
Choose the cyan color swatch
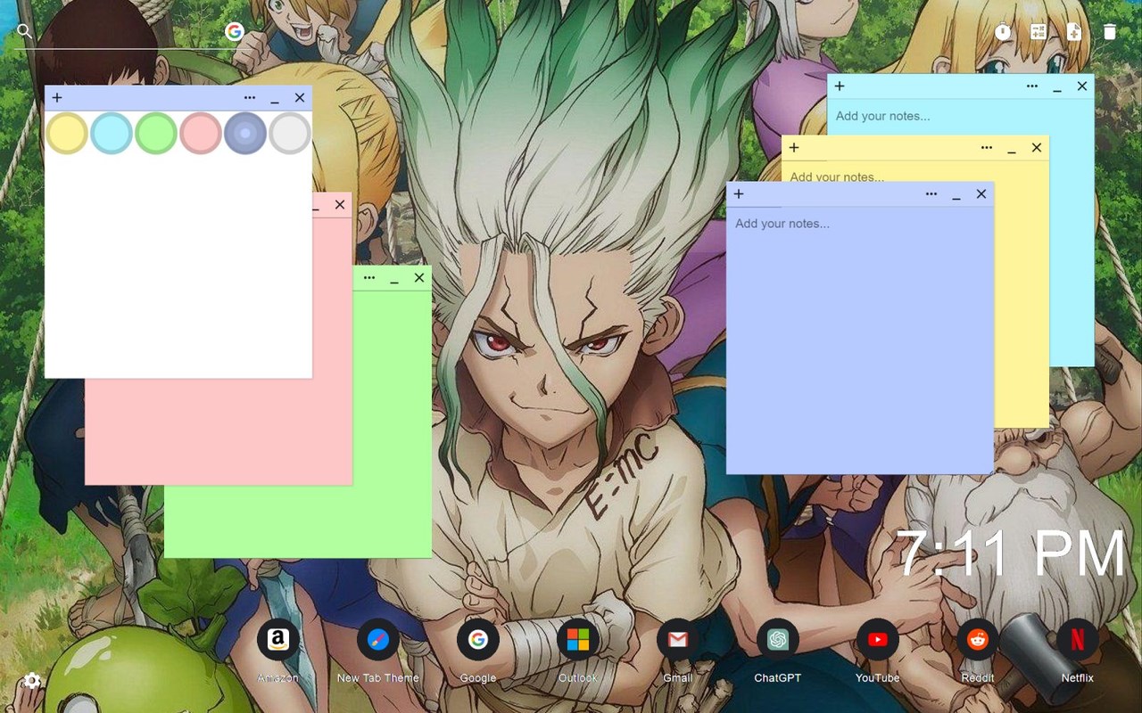point(112,133)
